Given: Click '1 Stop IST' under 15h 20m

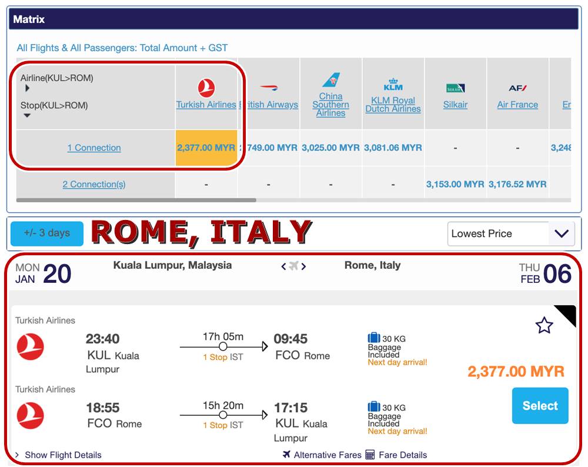Looking at the screenshot, I should point(223,425).
